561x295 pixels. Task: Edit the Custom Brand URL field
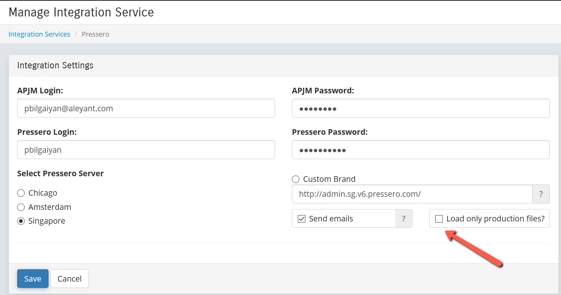pyautogui.click(x=412, y=194)
